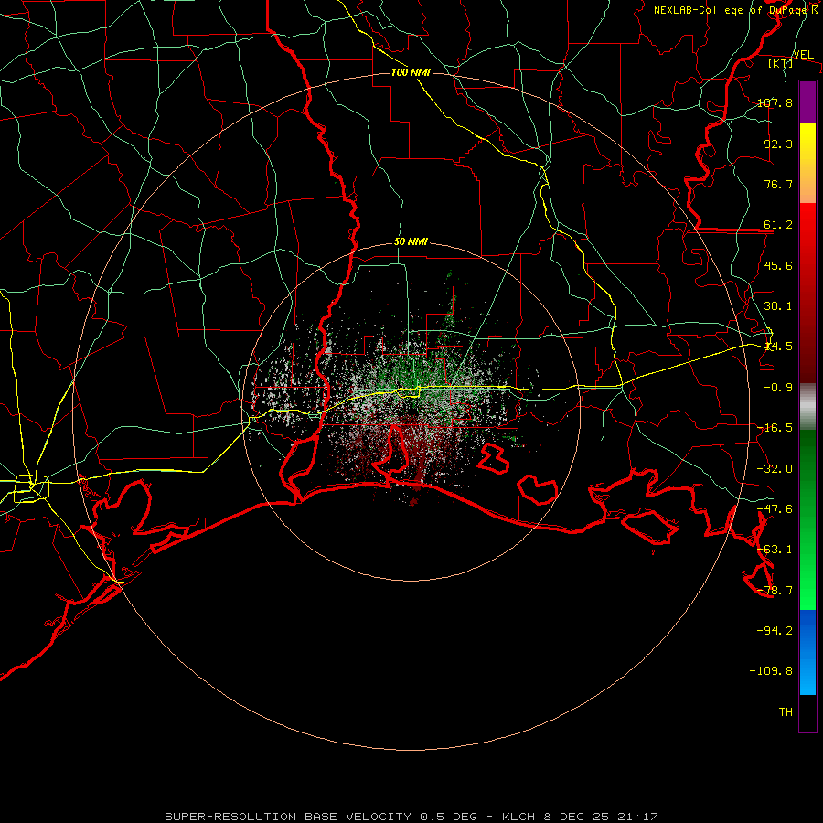This screenshot has height=823, width=823.
Task: Click the 45.6 velocity scale value
Action: point(778,265)
